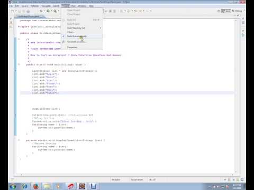This screenshot has height=190, width=254.
Task: Open the folder icon on the taskbar
Action: click(47, 186)
